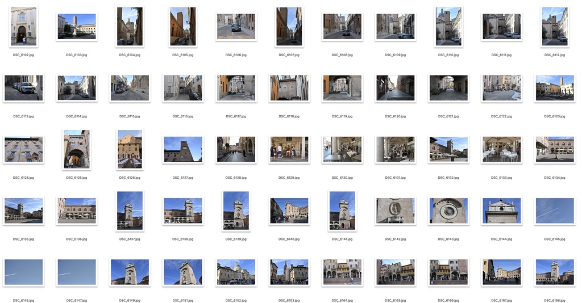Select the DSC_6143.jpg clock face thumbnail
Image resolution: width=582 pixels, height=303 pixels.
point(448,211)
